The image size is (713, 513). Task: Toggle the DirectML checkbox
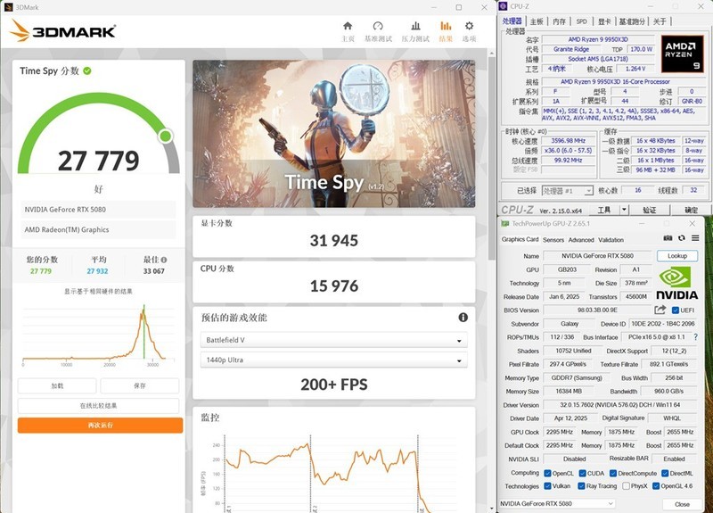(x=665, y=474)
